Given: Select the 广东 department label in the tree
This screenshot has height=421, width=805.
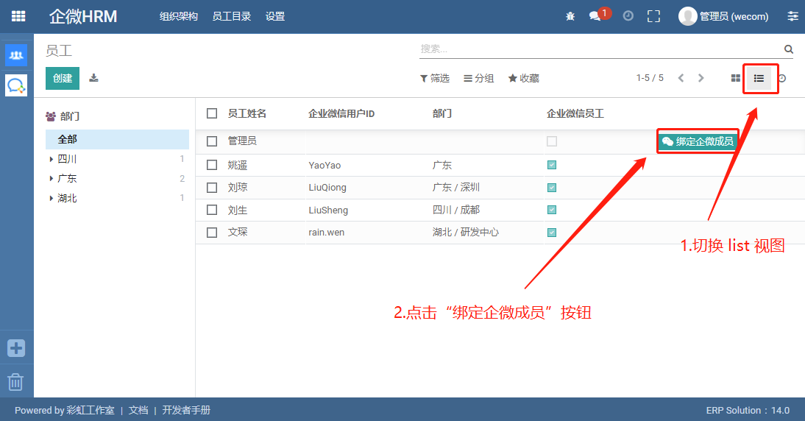Looking at the screenshot, I should point(67,179).
